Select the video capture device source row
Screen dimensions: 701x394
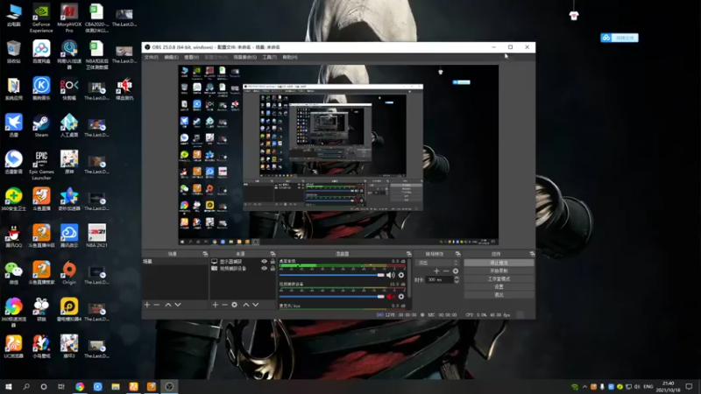[x=243, y=269]
